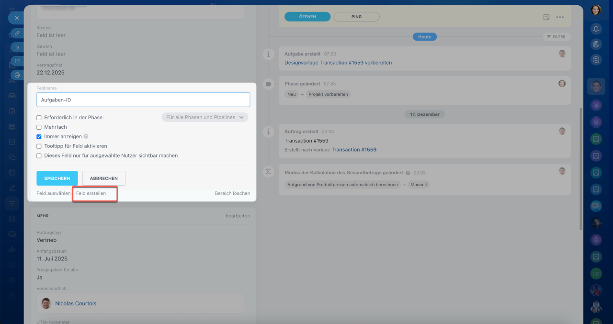Click the Anfangsdatum value 11. Juli 2025
Viewport: 613px width, 324px height.
pyautogui.click(x=52, y=259)
